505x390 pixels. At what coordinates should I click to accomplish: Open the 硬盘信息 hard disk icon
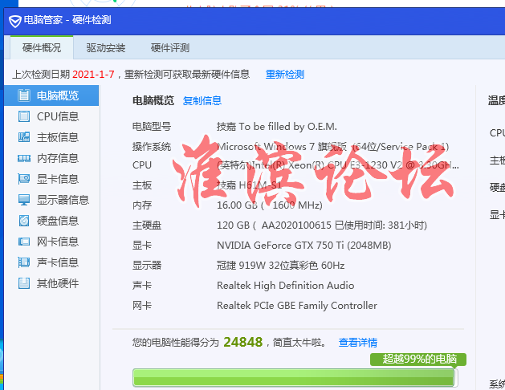[24, 221]
